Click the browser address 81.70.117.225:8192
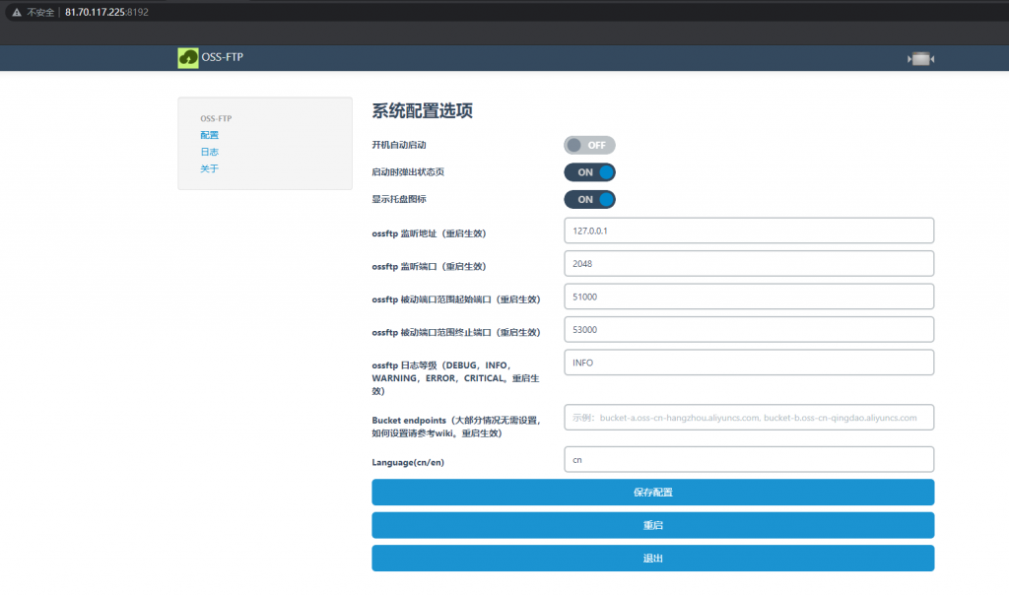This screenshot has width=1009, height=596. coord(106,12)
